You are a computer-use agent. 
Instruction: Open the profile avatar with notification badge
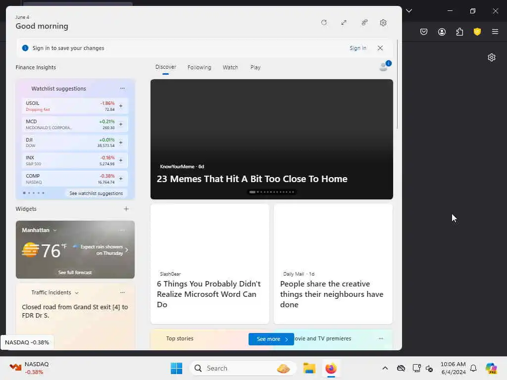pyautogui.click(x=385, y=66)
